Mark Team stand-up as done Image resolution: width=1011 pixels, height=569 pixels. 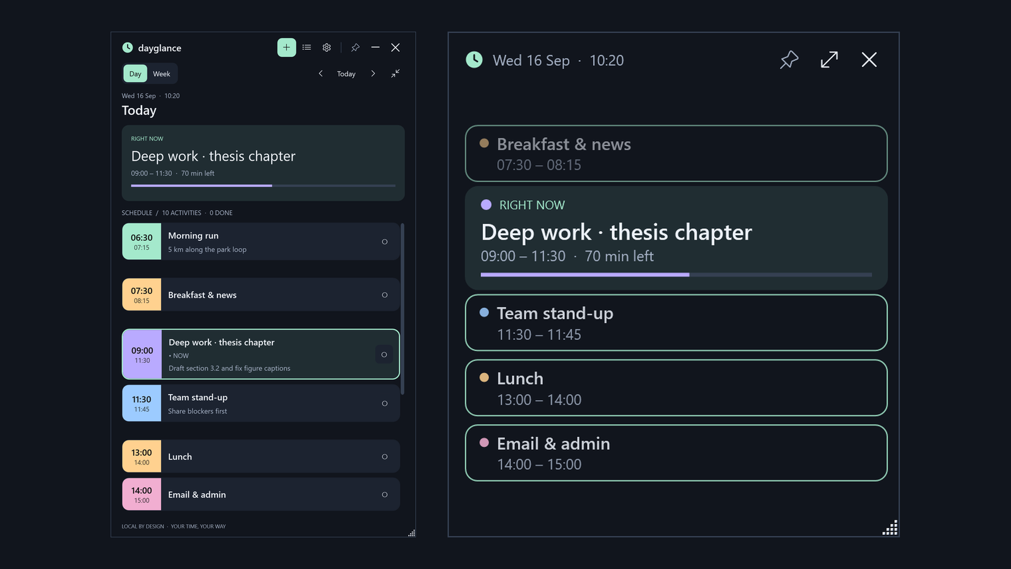tap(384, 403)
